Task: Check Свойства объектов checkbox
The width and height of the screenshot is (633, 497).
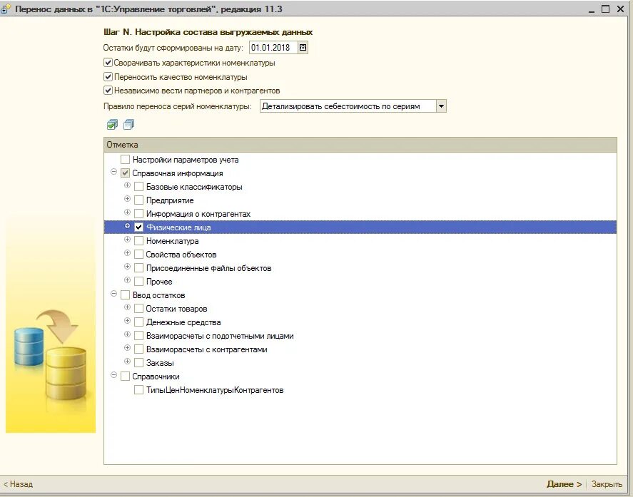Action: [x=139, y=255]
